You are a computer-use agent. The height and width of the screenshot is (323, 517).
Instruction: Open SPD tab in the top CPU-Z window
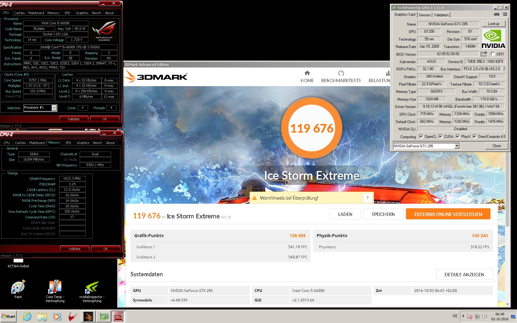67,13
